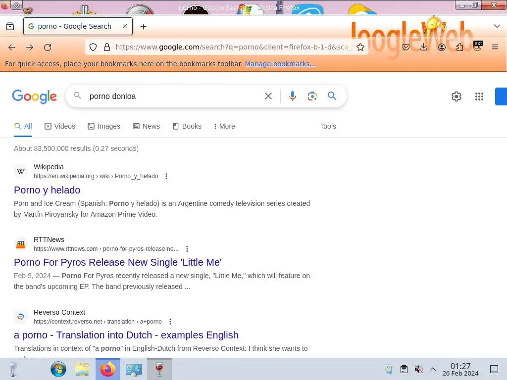Click the back navigation arrow
The image size is (507, 380).
(12, 47)
